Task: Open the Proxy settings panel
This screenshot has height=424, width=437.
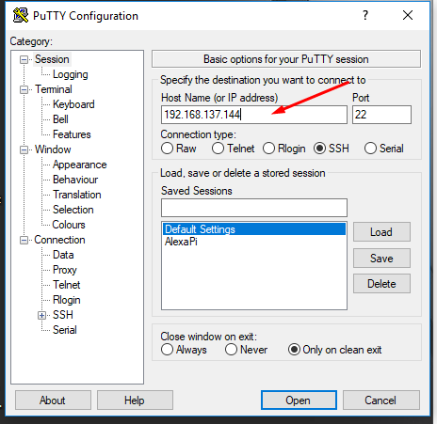Action: tap(65, 270)
